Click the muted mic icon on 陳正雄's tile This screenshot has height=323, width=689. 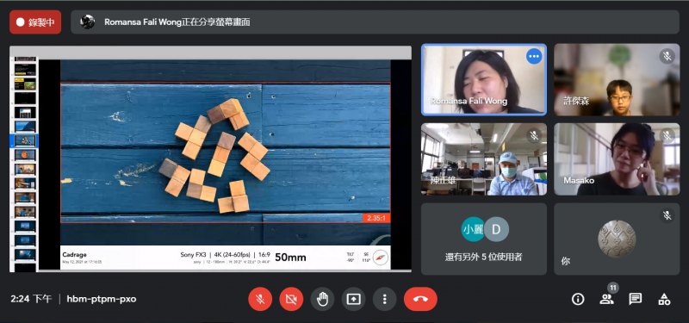pyautogui.click(x=534, y=135)
